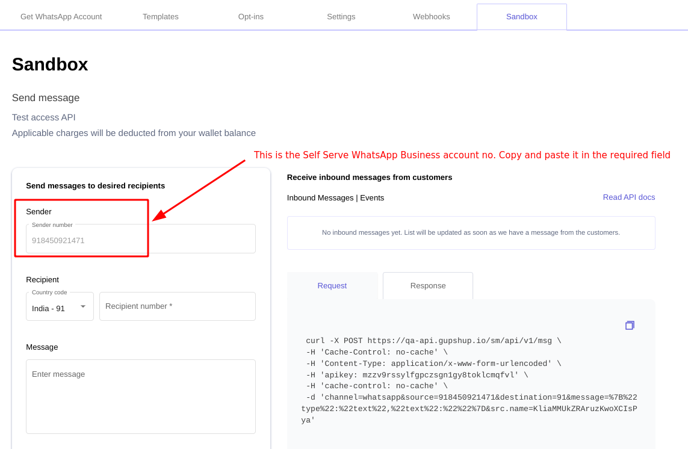This screenshot has height=449, width=688.
Task: Go to the Opt-ins tab
Action: (x=251, y=17)
